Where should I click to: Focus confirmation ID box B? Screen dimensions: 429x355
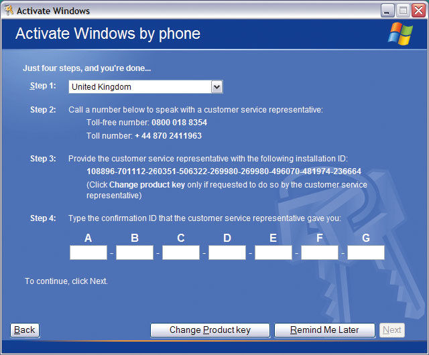(x=135, y=253)
